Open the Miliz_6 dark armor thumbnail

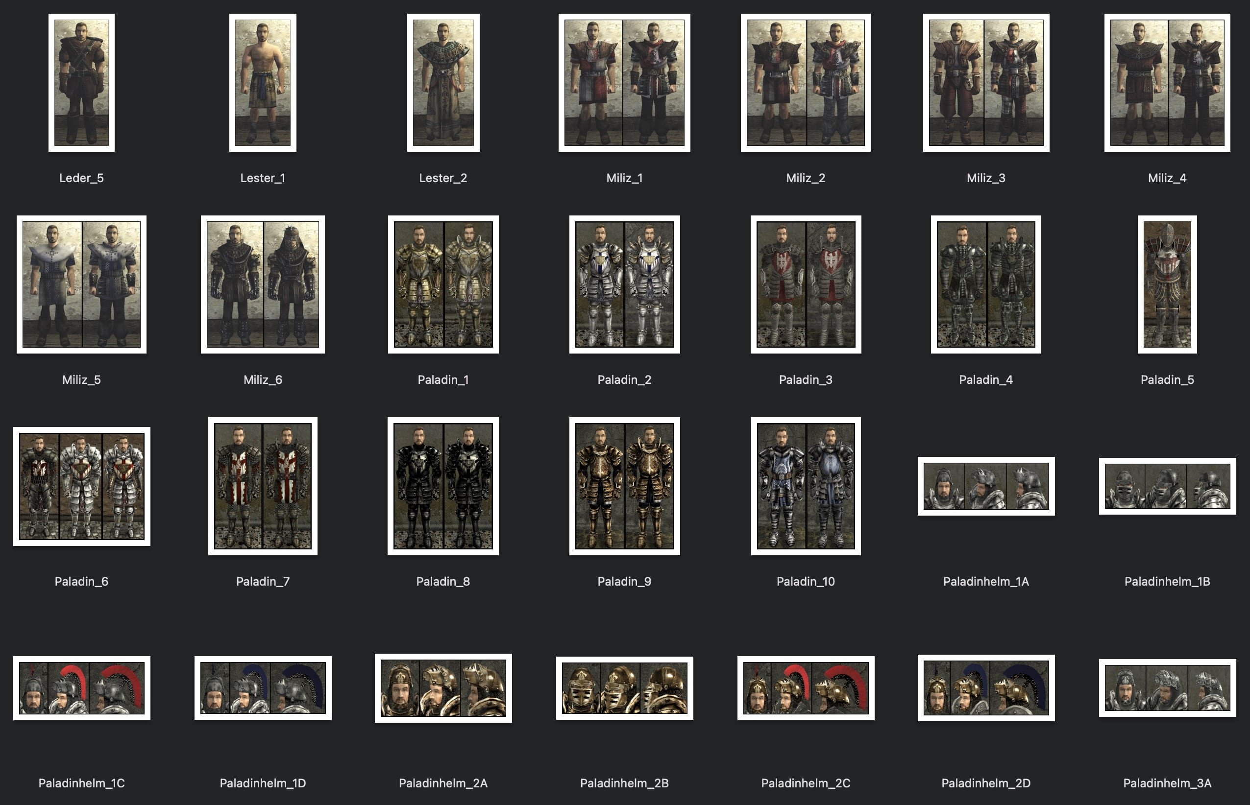pos(263,284)
